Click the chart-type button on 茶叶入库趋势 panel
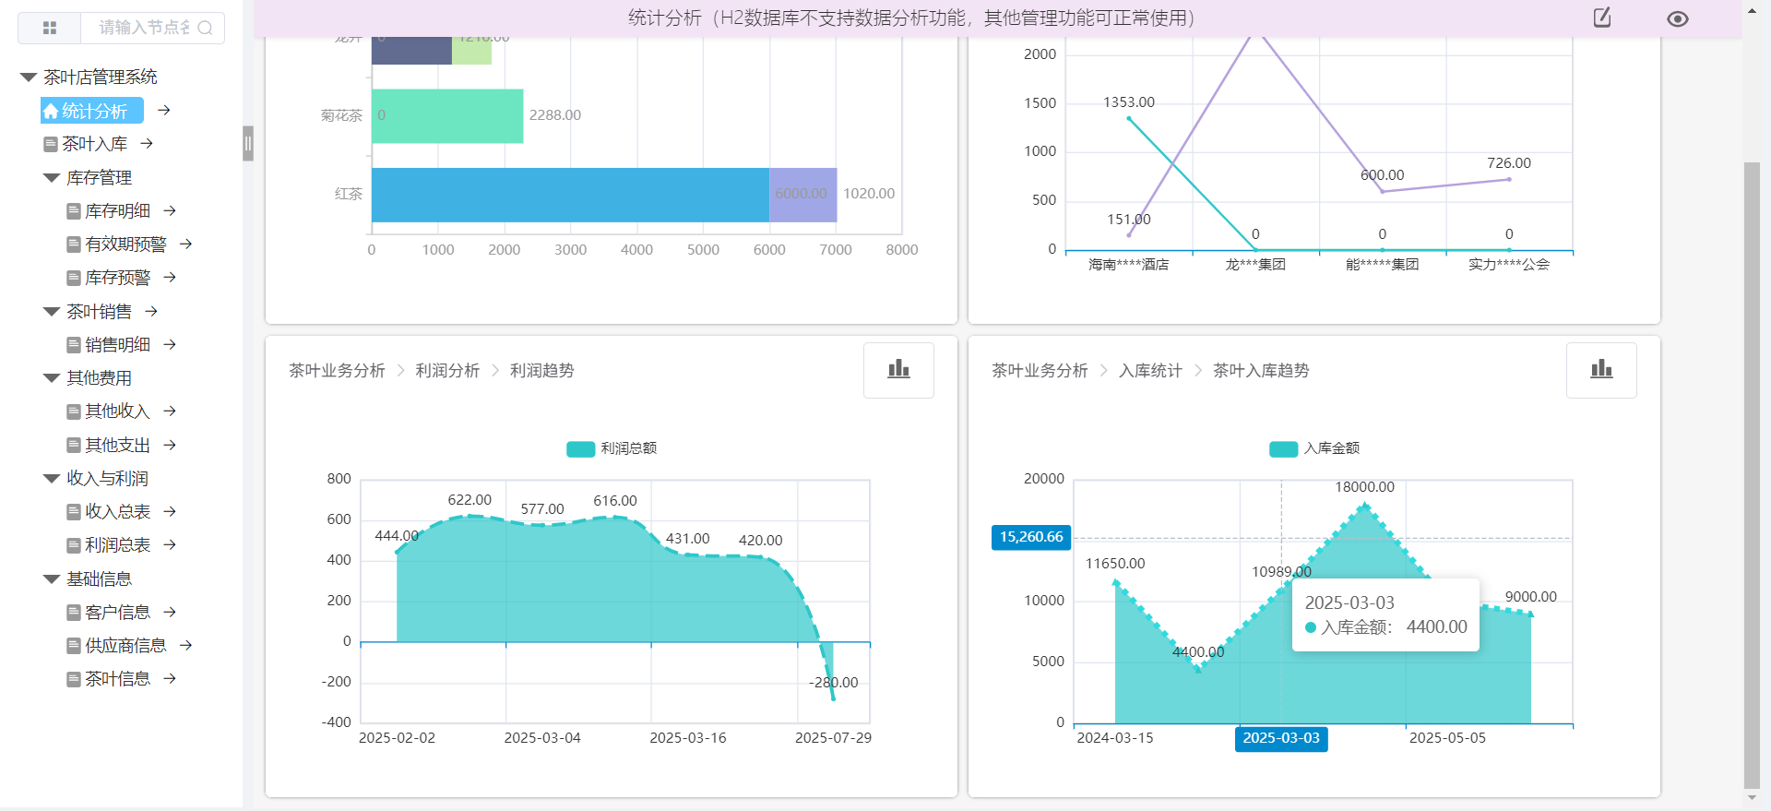The image size is (1771, 811). (1601, 370)
